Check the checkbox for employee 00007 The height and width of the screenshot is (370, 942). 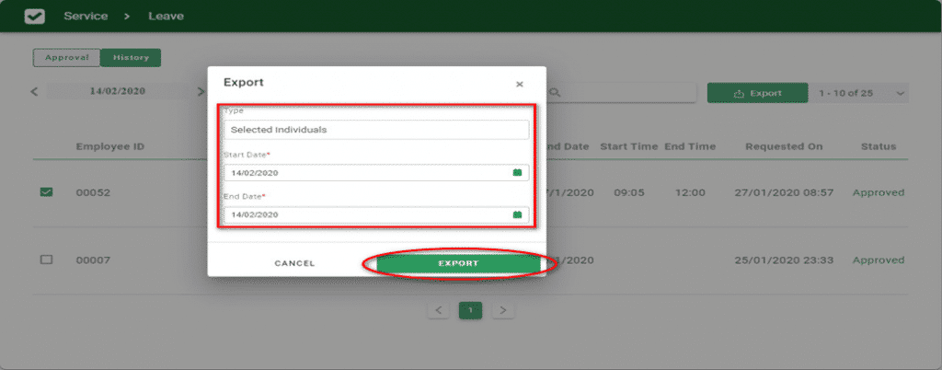pyautogui.click(x=47, y=260)
